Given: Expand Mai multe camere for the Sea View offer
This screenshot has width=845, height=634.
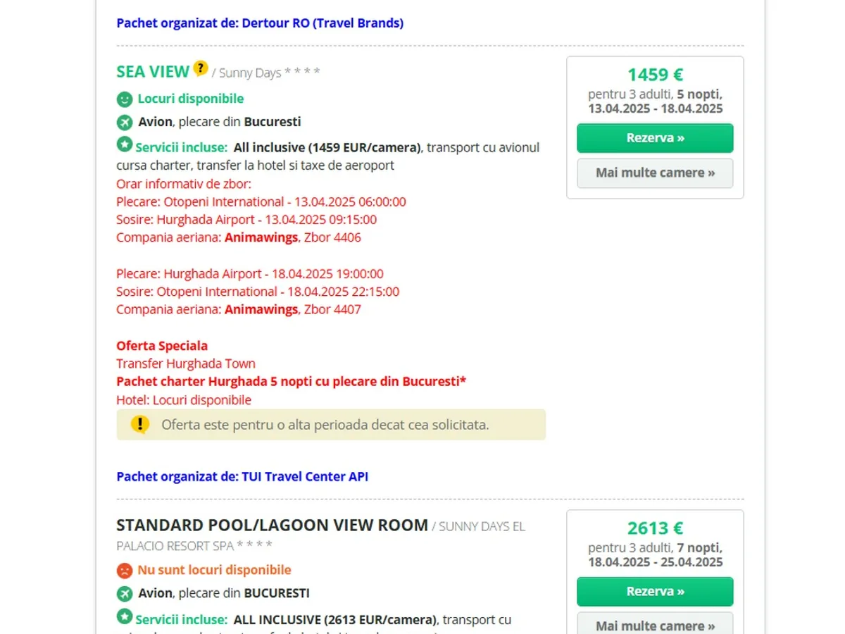Looking at the screenshot, I should [655, 173].
